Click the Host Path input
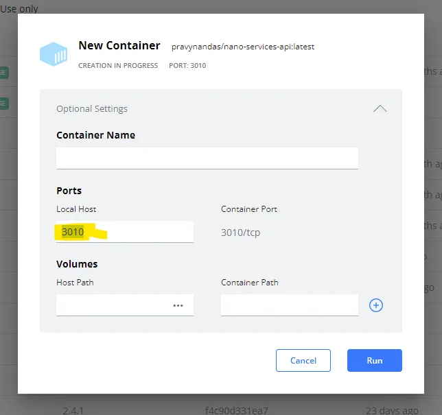The height and width of the screenshot is (415, 442). pyautogui.click(x=113, y=305)
